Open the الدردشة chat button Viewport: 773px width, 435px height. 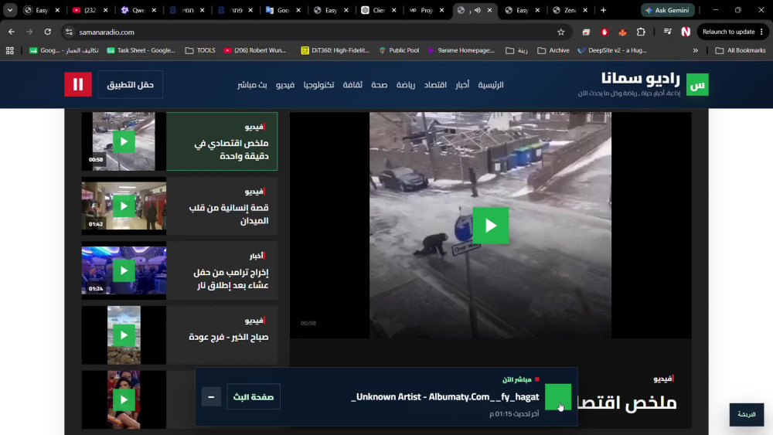[747, 414]
